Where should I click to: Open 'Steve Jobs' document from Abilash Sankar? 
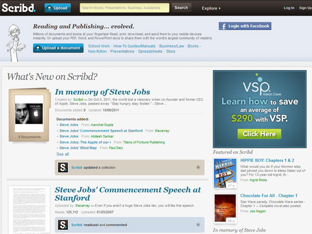click(69, 136)
